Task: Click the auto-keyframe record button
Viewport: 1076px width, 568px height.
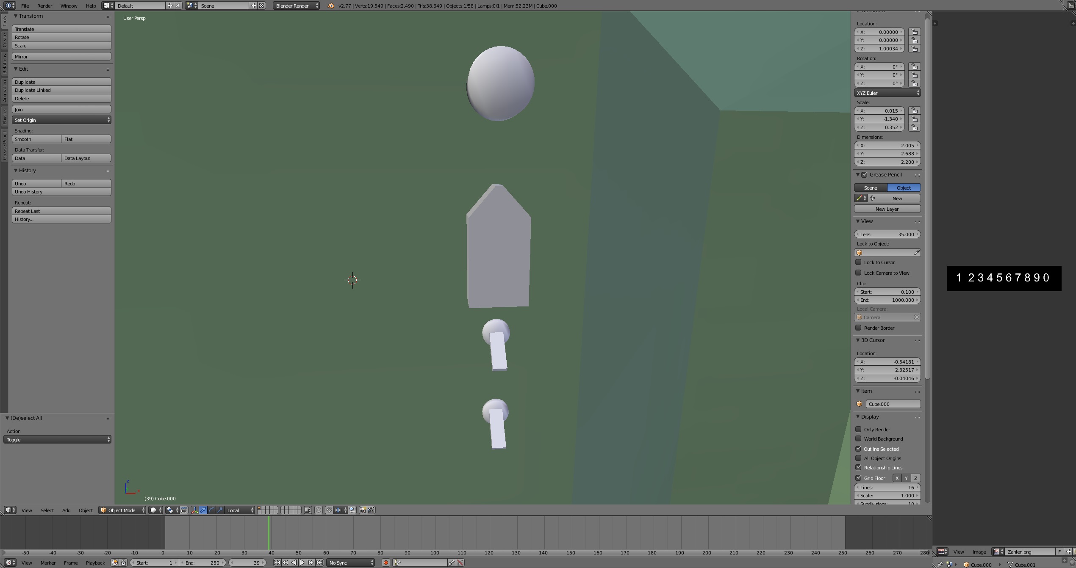Action: point(385,562)
